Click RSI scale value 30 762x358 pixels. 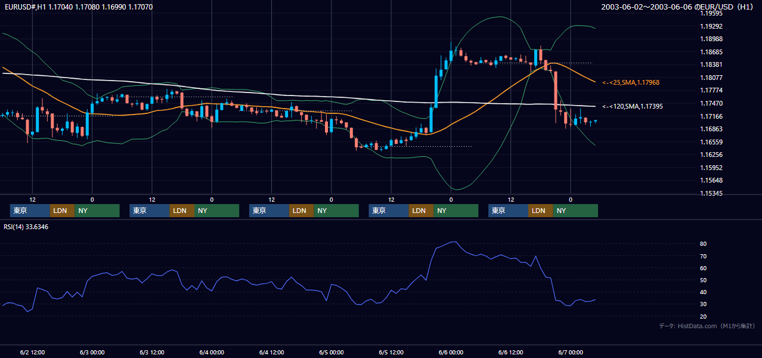704,304
